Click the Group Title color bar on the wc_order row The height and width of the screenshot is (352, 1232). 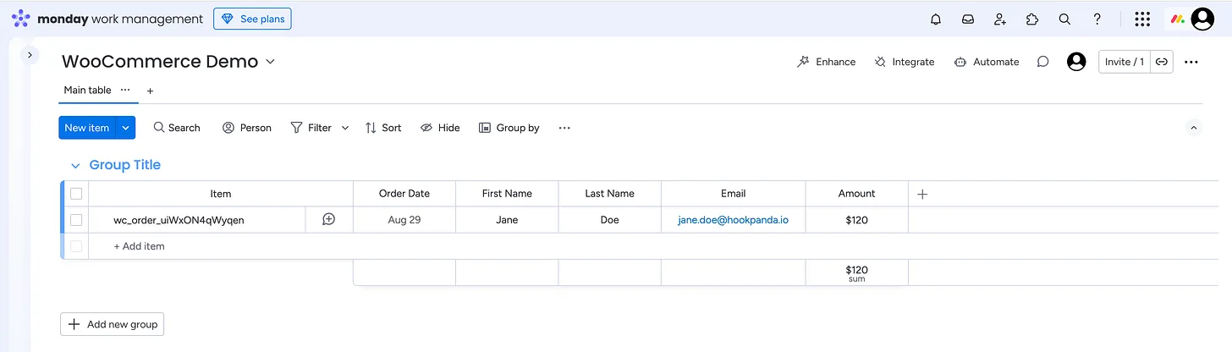tap(63, 220)
